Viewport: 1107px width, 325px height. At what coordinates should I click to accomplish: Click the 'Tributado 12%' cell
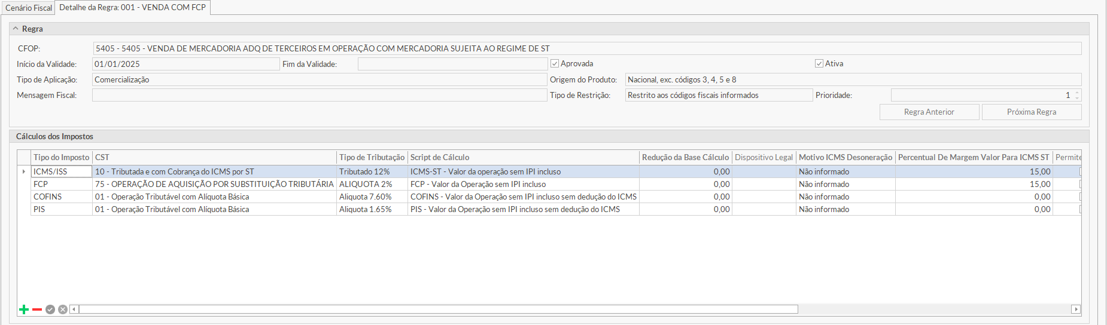(372, 171)
